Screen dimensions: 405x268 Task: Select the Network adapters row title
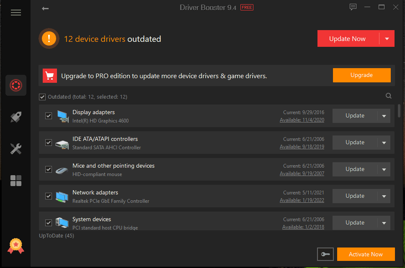point(95,192)
